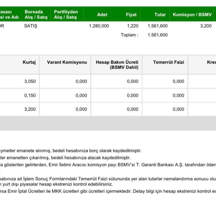Click the note about 'Emir İptal Ücretleri ile MKK'
The width and height of the screenshot is (216, 216).
108,191
